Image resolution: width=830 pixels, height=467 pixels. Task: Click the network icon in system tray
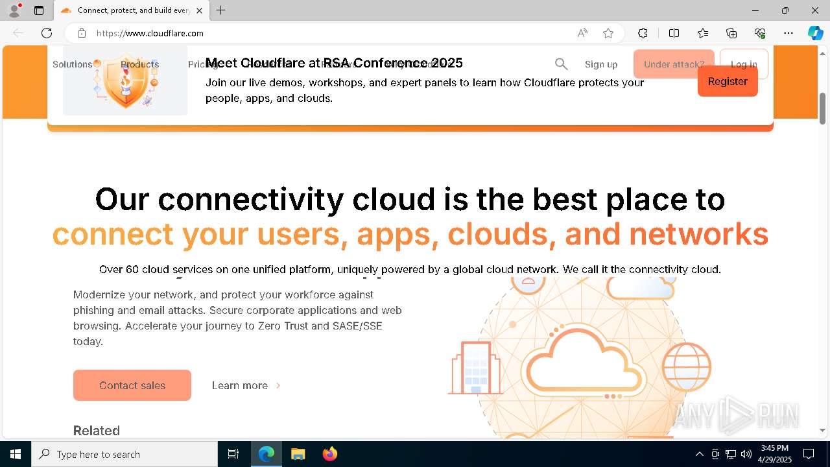(x=731, y=454)
